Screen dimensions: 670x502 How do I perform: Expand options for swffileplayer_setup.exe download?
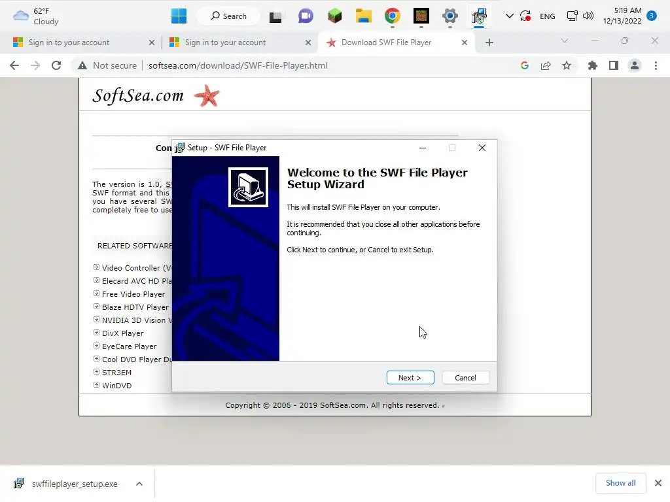139,484
